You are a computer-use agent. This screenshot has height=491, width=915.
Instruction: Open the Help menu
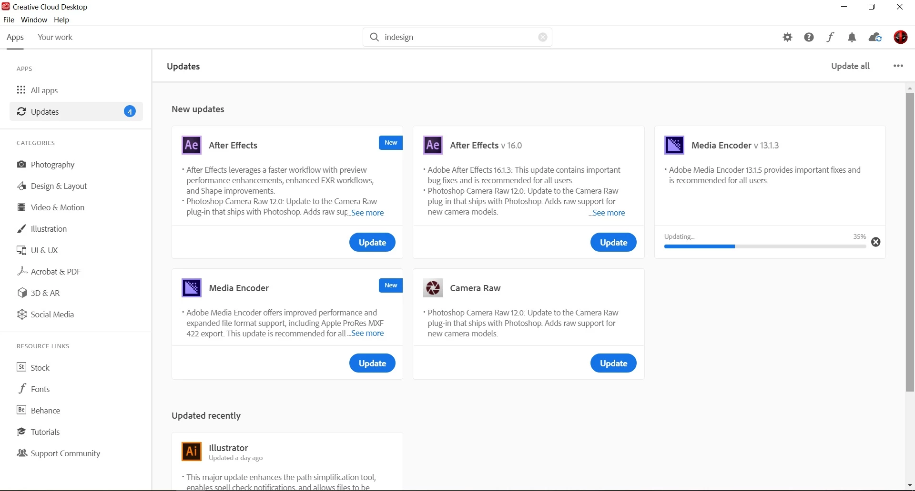[x=61, y=20]
